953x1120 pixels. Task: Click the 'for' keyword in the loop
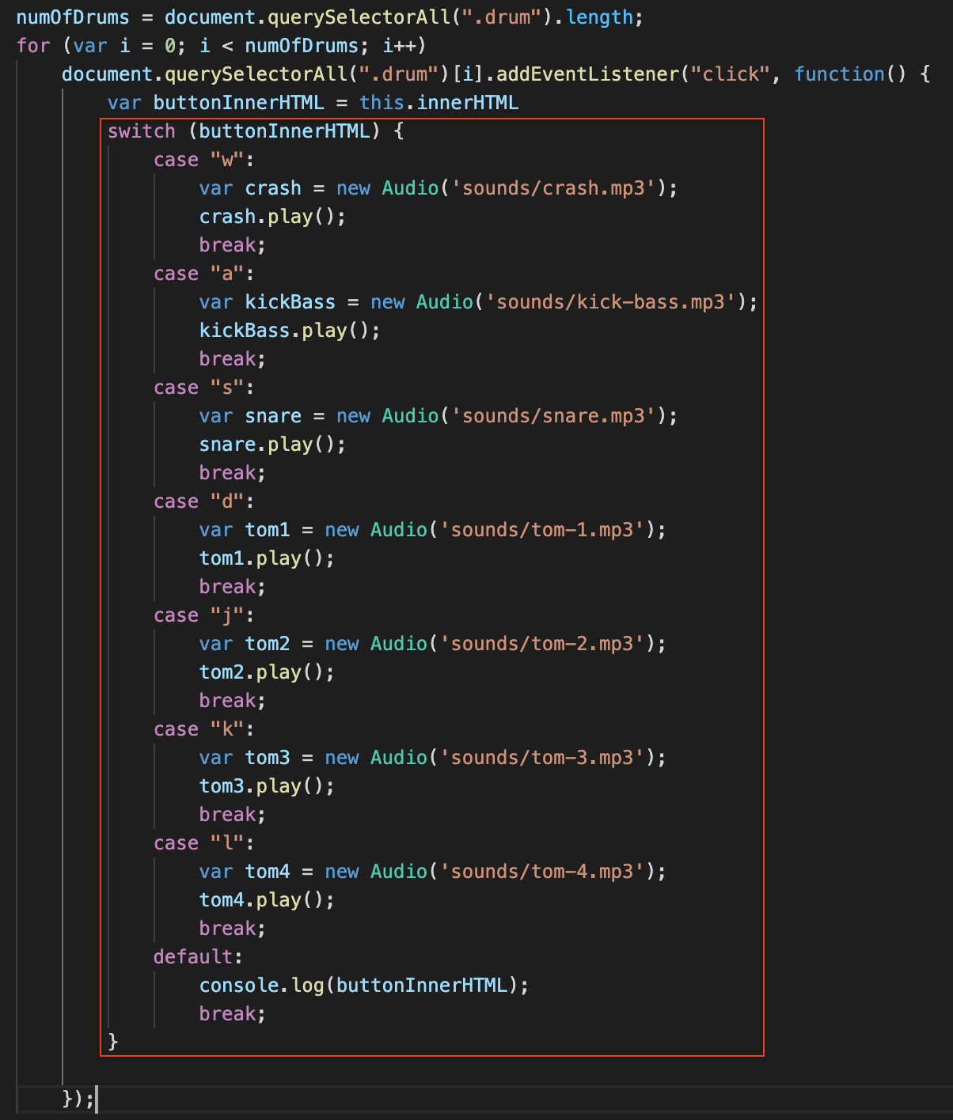33,46
